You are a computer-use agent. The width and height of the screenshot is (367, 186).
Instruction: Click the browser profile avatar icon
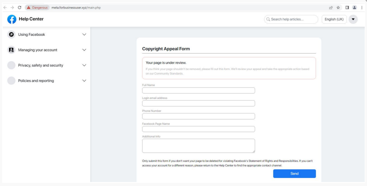[x=354, y=8]
